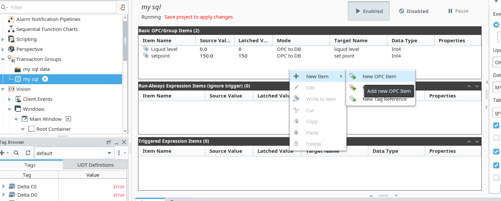Refresh the Tag Browser
Image resolution: width=501 pixels, height=201 pixels.
click(28, 153)
